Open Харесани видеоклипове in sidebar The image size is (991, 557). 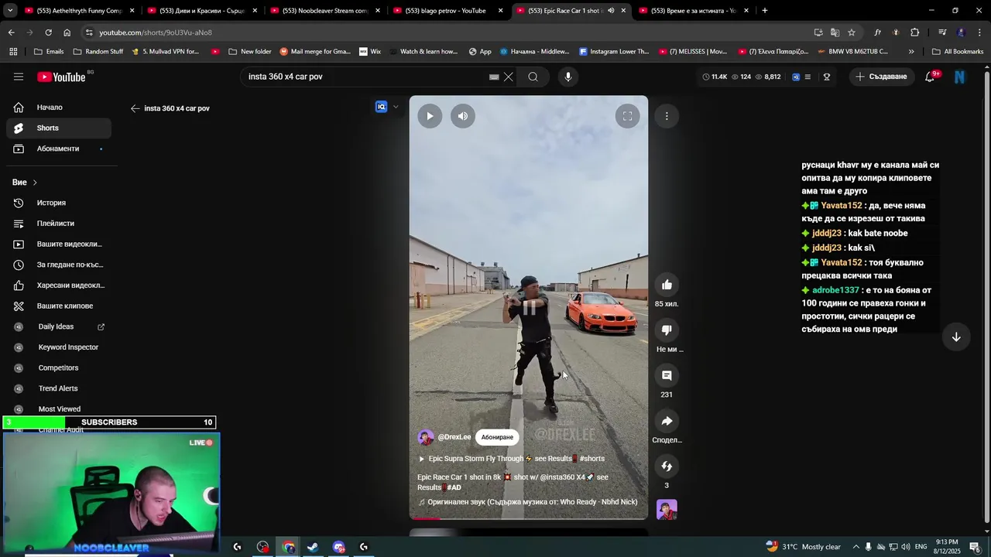[x=59, y=285]
